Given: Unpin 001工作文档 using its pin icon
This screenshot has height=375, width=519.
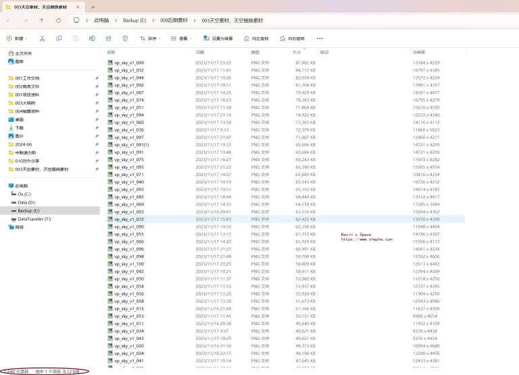Looking at the screenshot, I should (97, 78).
